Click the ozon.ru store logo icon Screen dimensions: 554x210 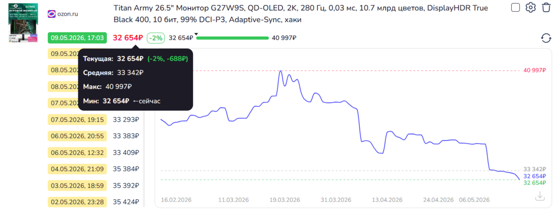click(51, 14)
